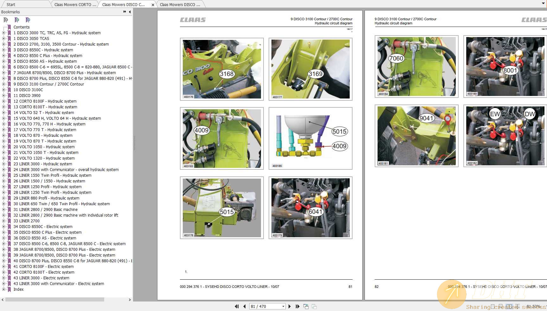
Task: Click the previous view icon
Action: pyautogui.click(x=306, y=306)
